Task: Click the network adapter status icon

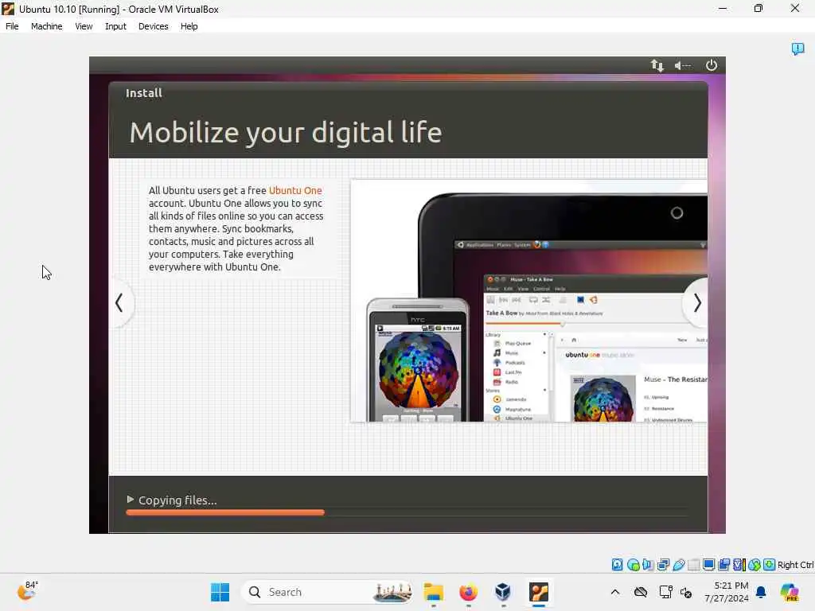Action: click(663, 565)
